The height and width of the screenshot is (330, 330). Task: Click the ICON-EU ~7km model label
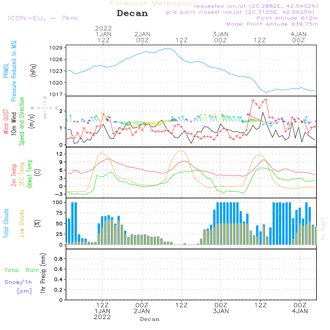click(42, 18)
